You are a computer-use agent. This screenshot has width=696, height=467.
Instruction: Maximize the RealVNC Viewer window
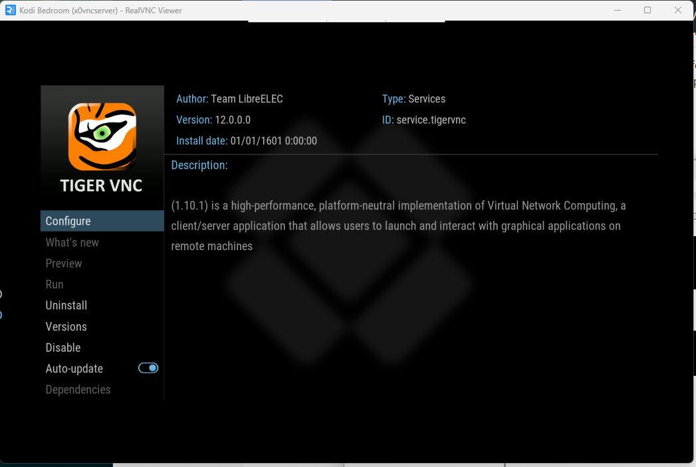[647, 10]
